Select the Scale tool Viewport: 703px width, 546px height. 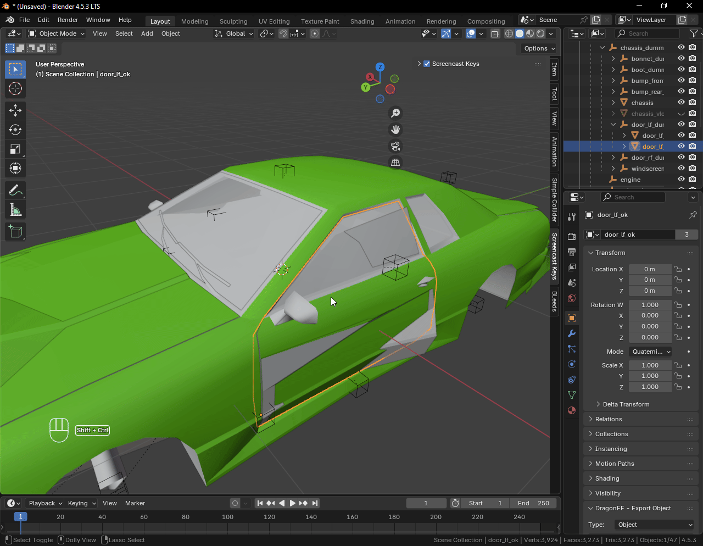coord(15,149)
